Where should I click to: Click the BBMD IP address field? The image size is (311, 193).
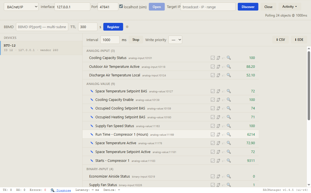pos(42,27)
